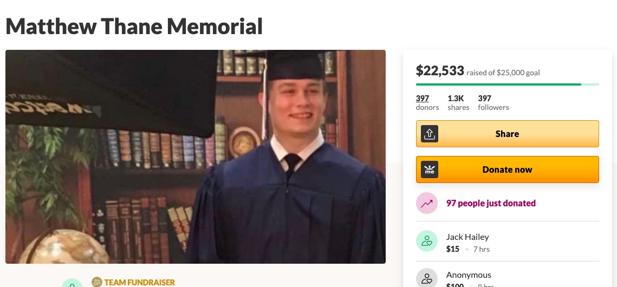
Task: Click the Matthew Thane Memorial title
Action: click(134, 27)
